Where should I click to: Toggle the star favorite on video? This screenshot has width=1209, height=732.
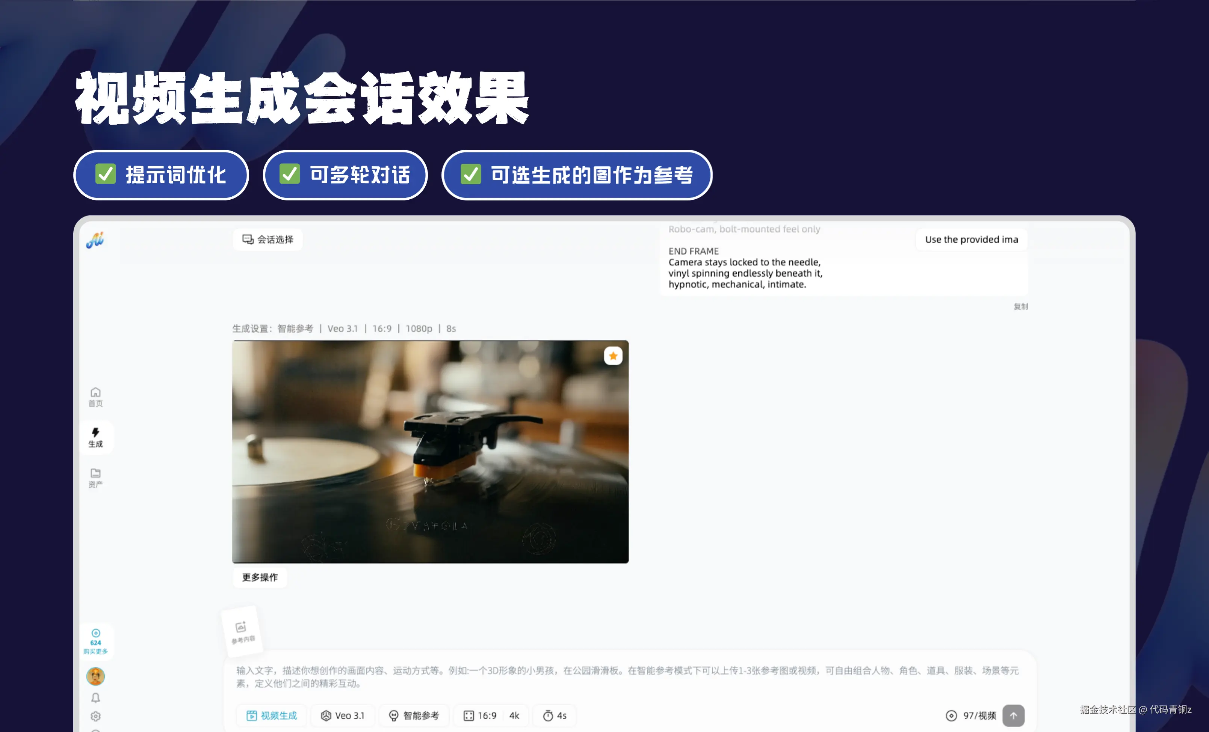click(613, 356)
